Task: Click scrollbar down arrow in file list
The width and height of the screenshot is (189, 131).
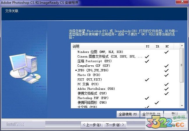Action: click(x=182, y=106)
